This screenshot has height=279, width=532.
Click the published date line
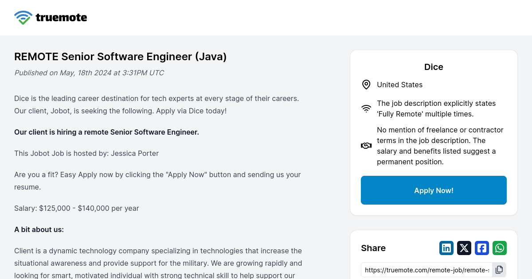[x=89, y=73]
